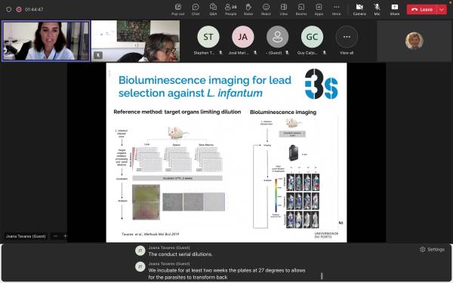Select the ST participant avatar

[208, 37]
